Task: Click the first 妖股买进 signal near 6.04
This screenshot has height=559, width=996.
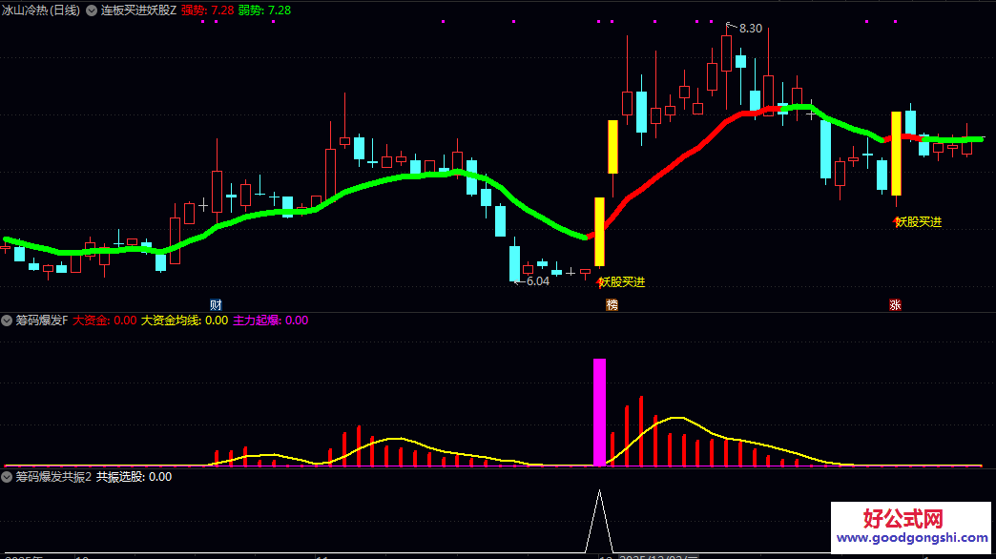Action: (x=622, y=282)
